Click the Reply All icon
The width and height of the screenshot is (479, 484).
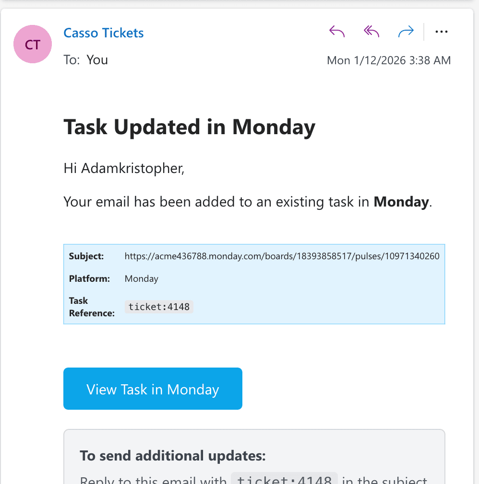pos(371,31)
